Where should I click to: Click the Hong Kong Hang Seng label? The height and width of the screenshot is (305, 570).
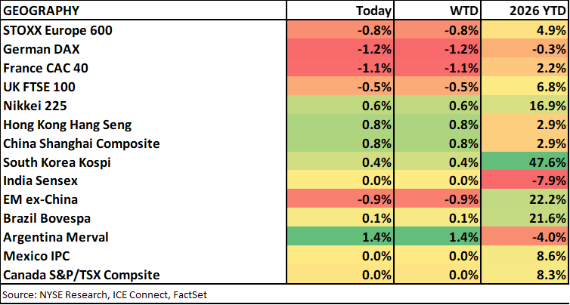67,125
